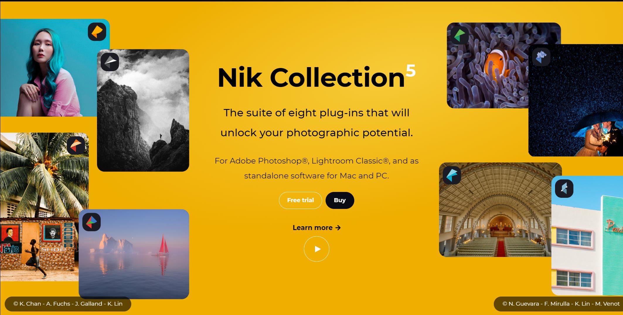623x315 pixels.
Task: Click the Buy button
Action: click(x=340, y=200)
